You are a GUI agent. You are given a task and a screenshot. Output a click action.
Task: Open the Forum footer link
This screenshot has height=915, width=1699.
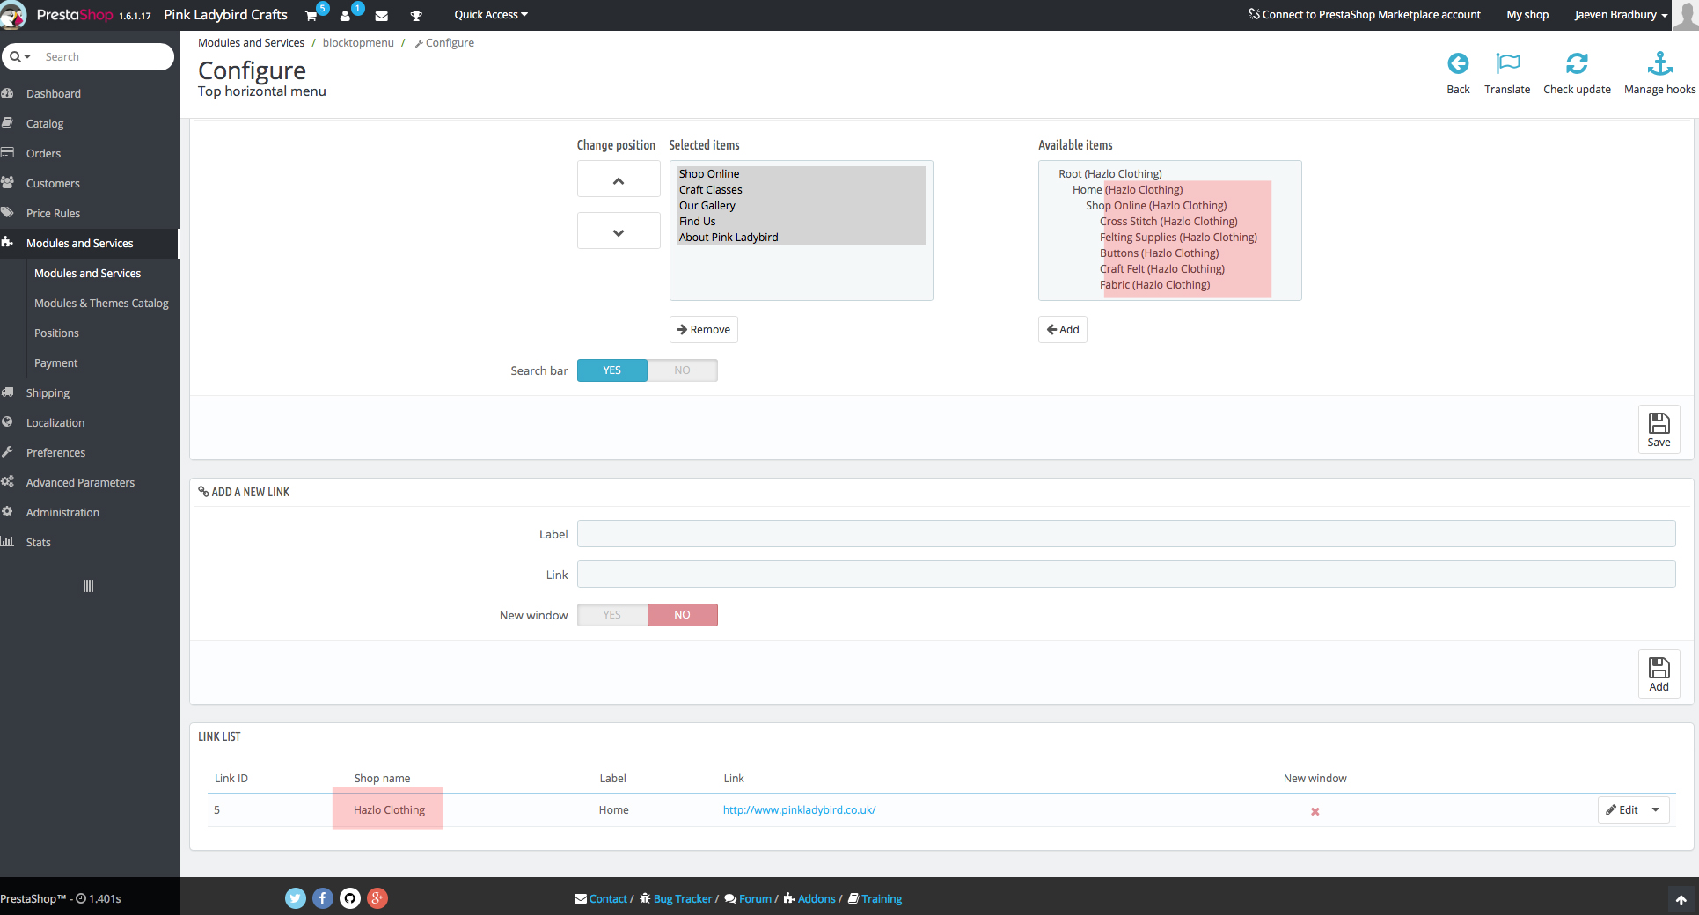click(748, 898)
